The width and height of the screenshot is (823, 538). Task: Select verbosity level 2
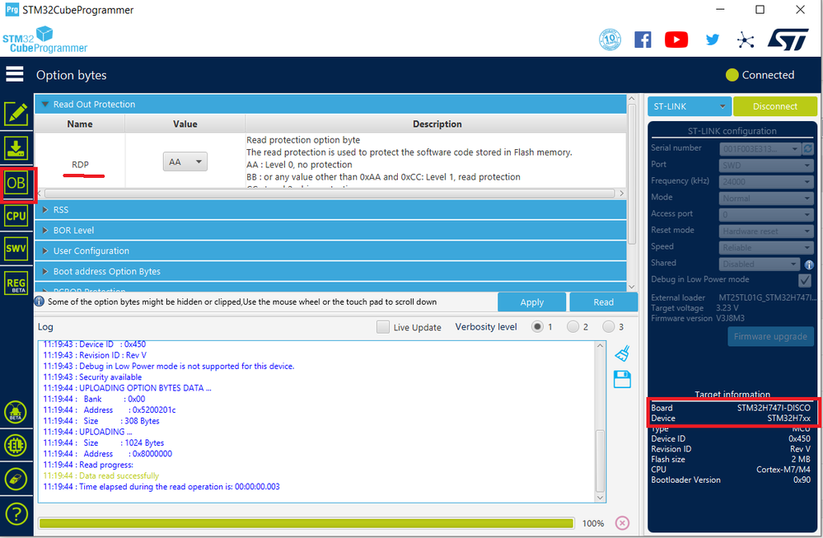573,327
